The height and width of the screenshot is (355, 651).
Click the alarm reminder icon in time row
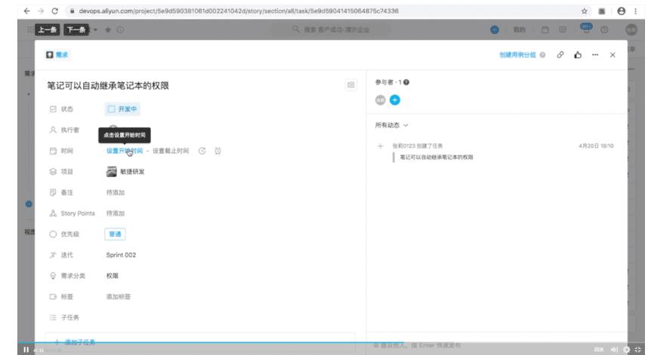coord(218,151)
